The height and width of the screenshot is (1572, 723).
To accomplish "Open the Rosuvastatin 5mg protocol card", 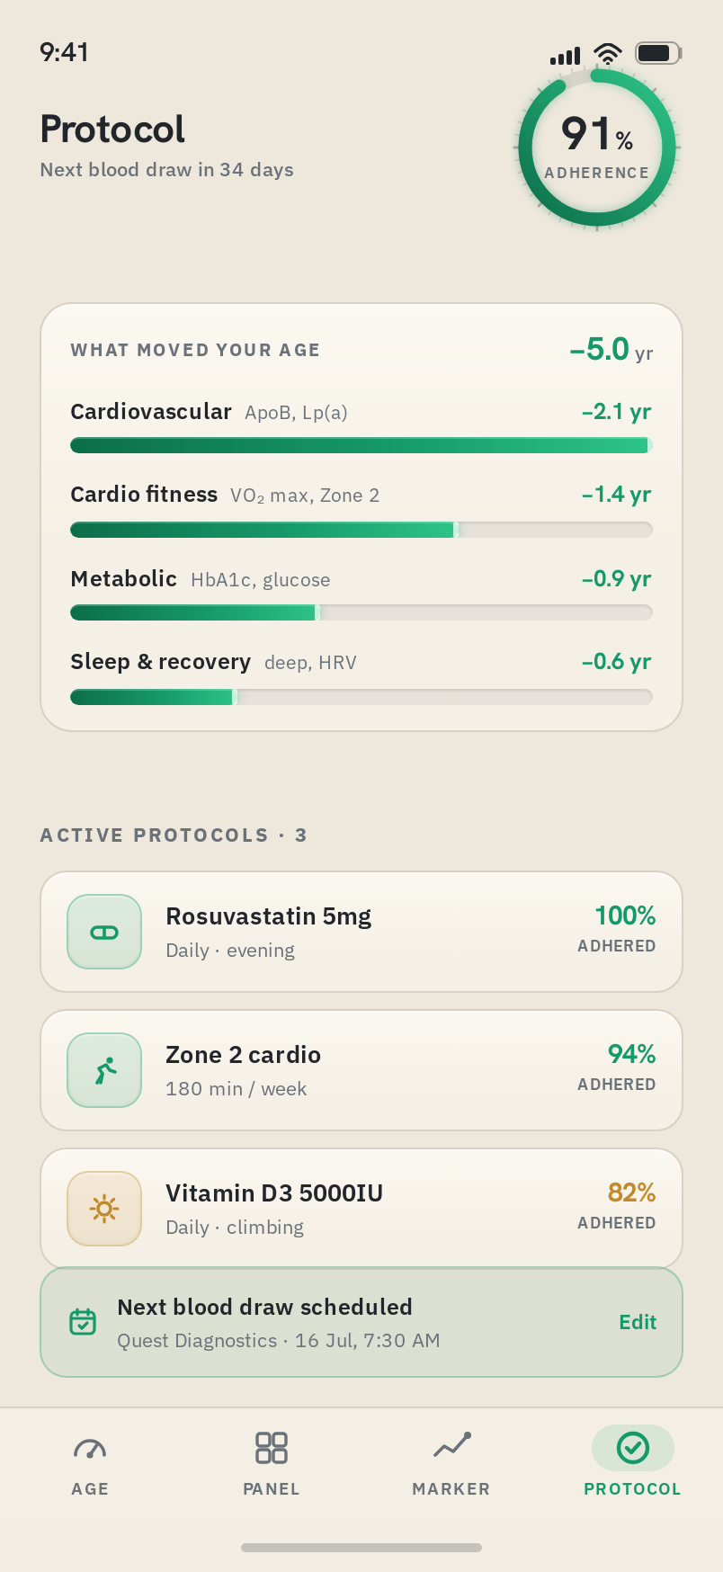I will [x=361, y=932].
